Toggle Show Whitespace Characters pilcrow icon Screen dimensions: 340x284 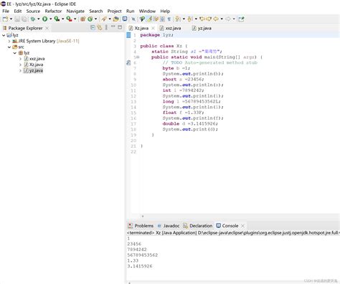pyautogui.click(x=169, y=19)
